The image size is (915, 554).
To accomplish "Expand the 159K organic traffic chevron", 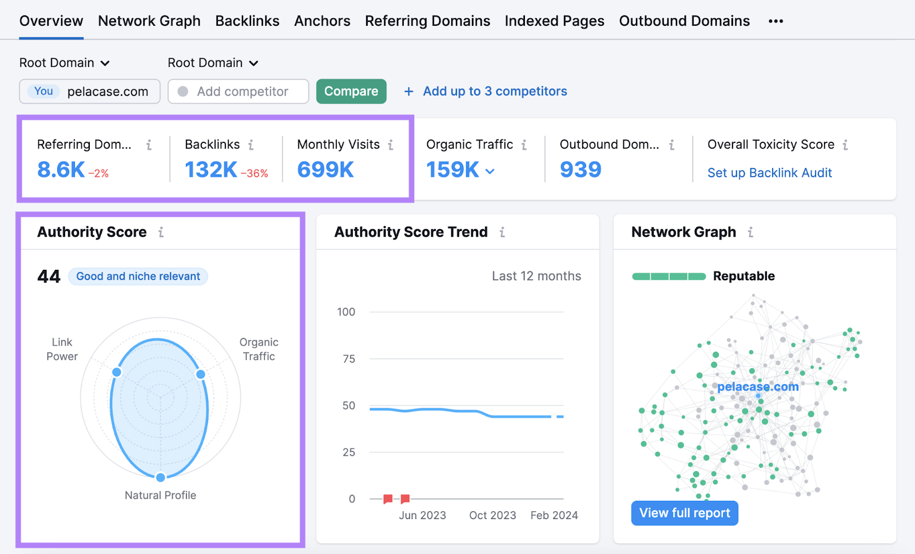I will click(490, 171).
